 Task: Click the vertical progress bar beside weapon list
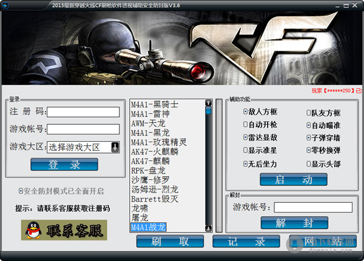point(219,165)
